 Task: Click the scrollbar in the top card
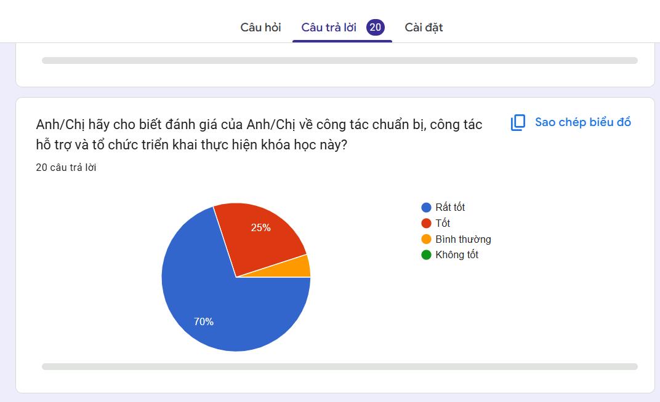point(340,60)
